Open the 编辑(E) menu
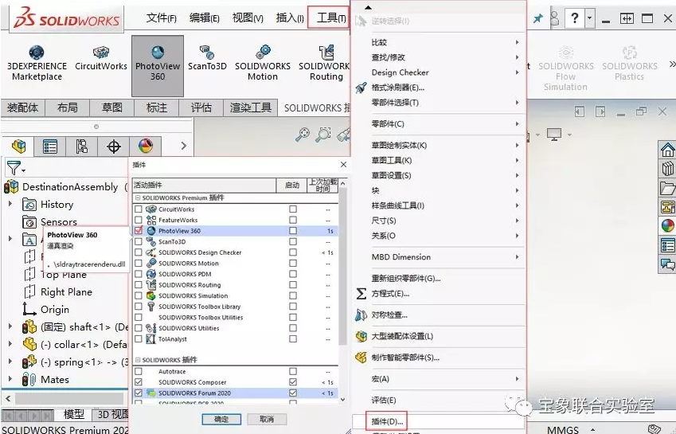This screenshot has height=434, width=676. tap(205, 18)
